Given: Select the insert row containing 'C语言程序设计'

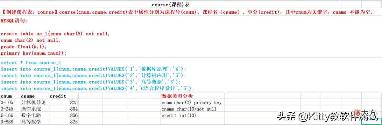Looking at the screenshot, I should coord(97,89).
